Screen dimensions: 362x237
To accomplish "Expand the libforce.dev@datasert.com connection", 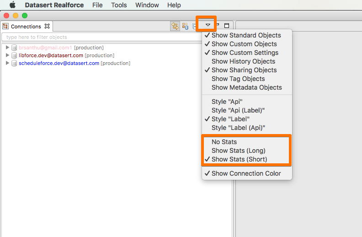I will point(7,55).
